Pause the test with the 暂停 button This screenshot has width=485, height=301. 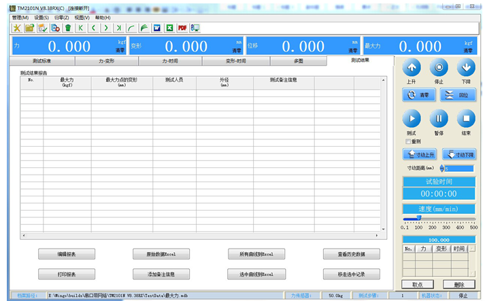(438, 118)
